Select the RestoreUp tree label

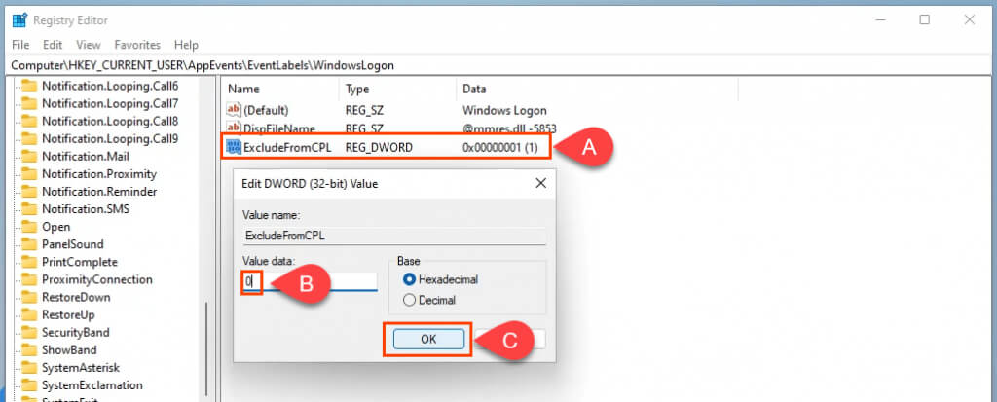68,314
